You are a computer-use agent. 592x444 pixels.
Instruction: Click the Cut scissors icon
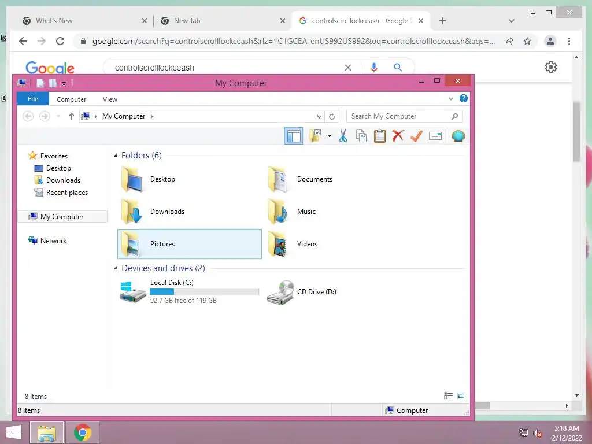(343, 135)
